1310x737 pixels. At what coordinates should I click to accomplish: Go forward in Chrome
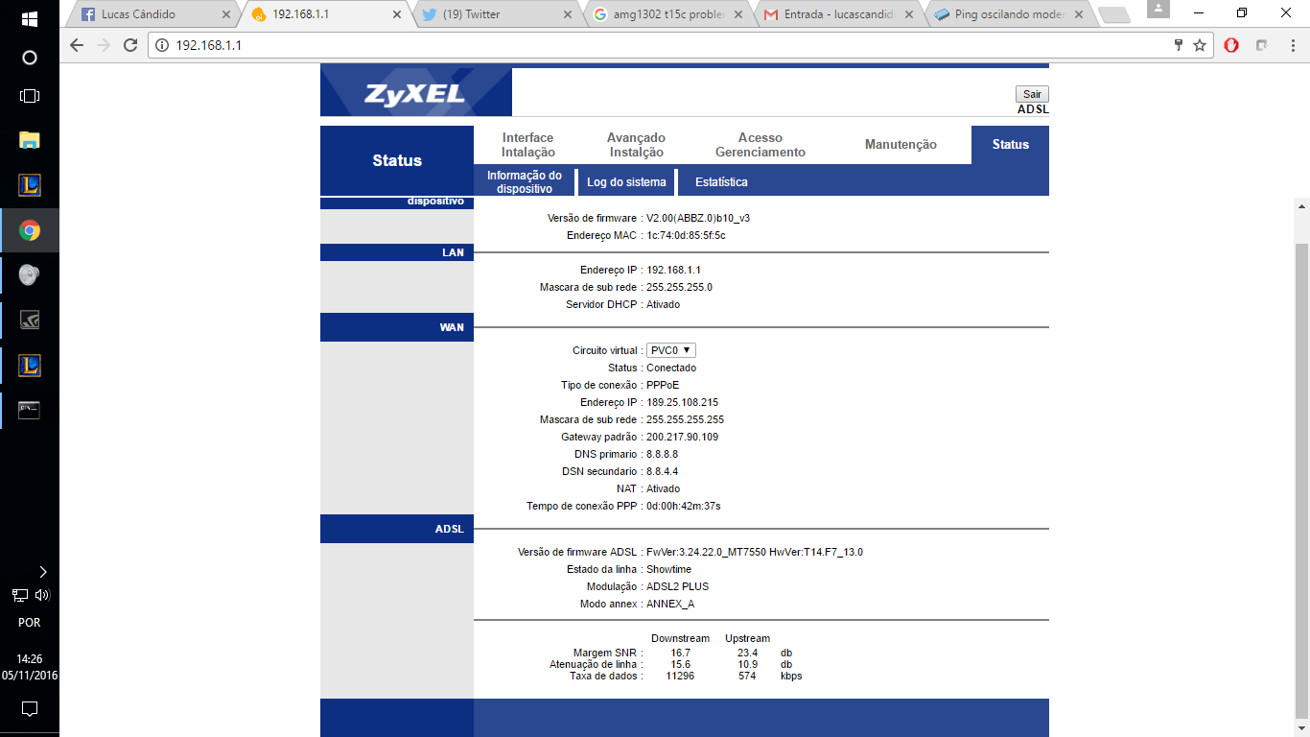104,45
